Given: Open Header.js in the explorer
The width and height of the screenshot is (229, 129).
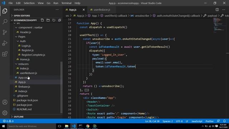Looking at the screenshot, I should (x=25, y=32).
